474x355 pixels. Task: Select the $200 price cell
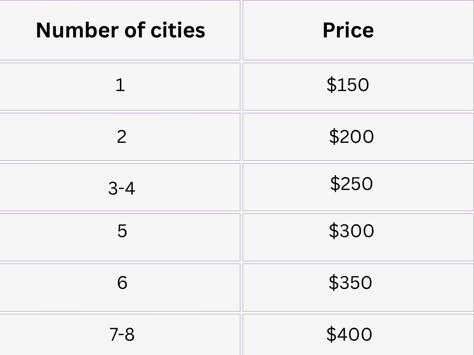(351, 137)
